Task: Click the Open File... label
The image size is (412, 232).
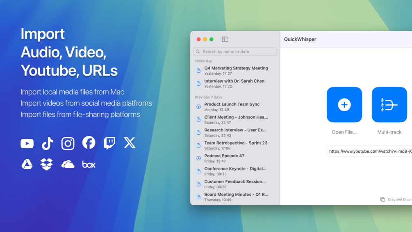Action: pyautogui.click(x=344, y=132)
